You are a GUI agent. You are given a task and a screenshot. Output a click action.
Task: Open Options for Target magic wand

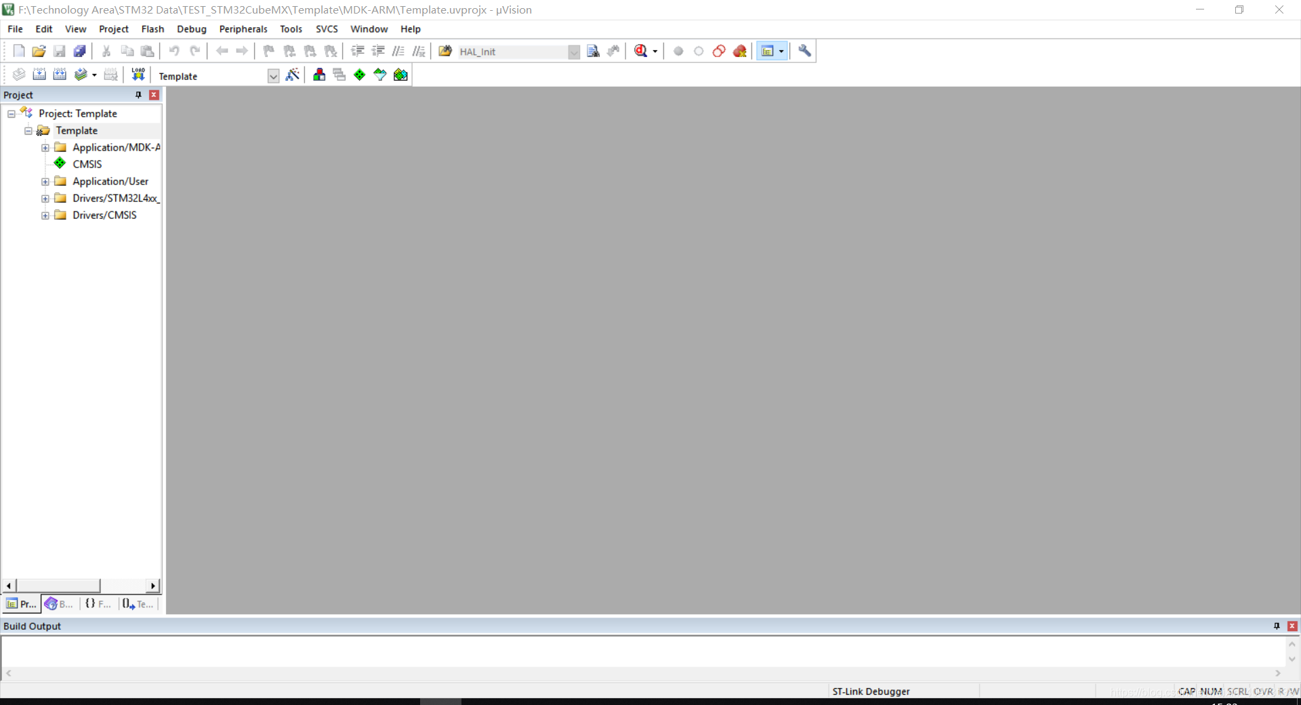[293, 75]
